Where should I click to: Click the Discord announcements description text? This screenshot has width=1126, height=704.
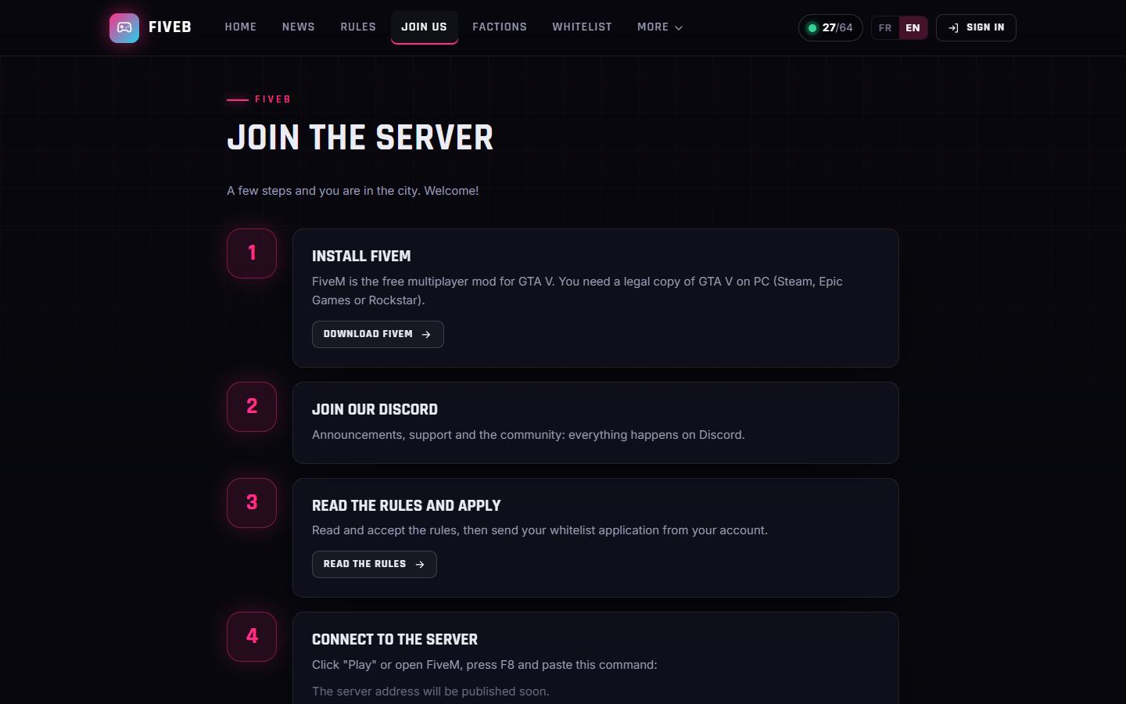(529, 435)
